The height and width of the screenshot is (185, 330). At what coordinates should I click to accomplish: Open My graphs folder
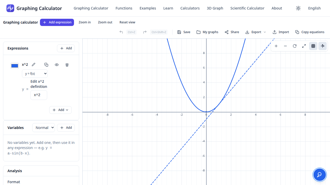click(207, 32)
